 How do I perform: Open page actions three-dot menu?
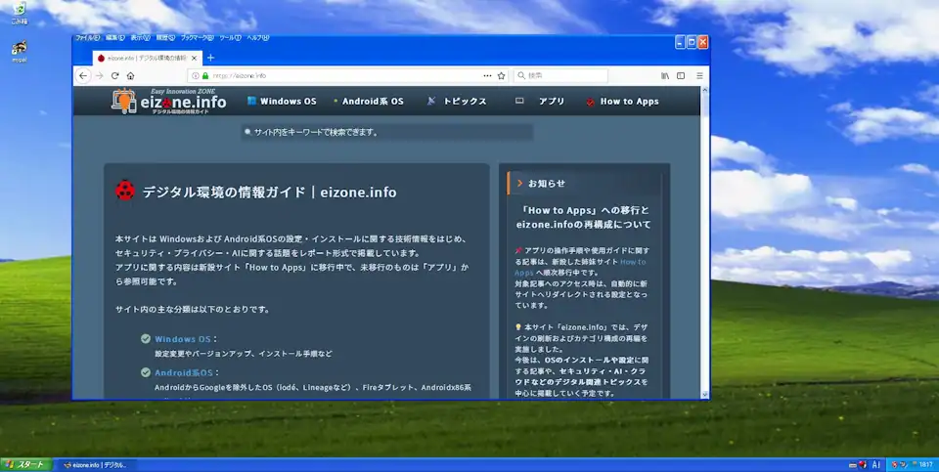[487, 76]
